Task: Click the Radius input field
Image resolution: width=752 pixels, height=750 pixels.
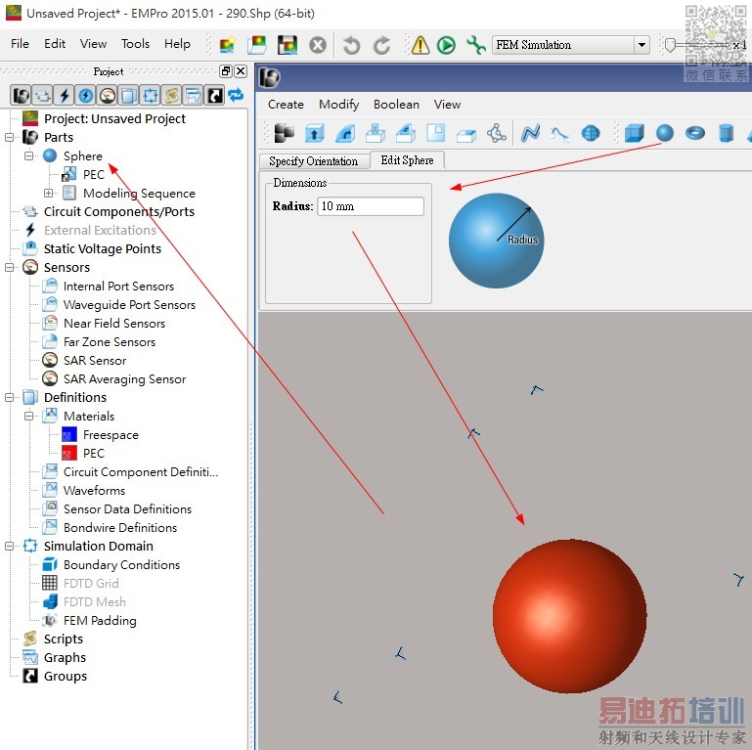Action: point(371,206)
